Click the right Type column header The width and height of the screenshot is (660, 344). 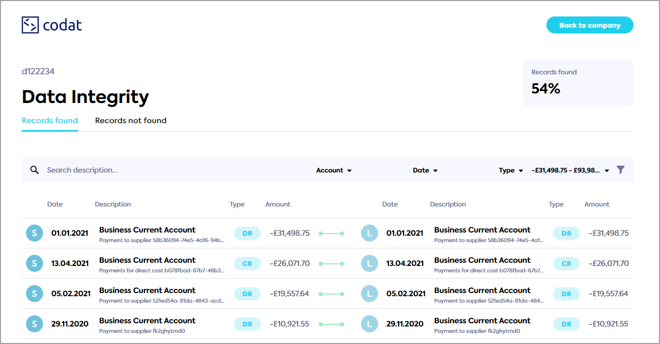556,204
